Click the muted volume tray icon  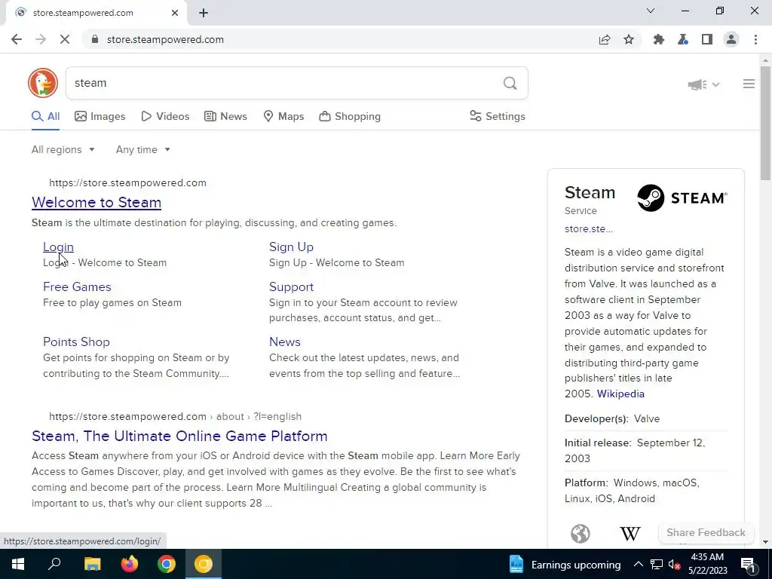click(674, 564)
